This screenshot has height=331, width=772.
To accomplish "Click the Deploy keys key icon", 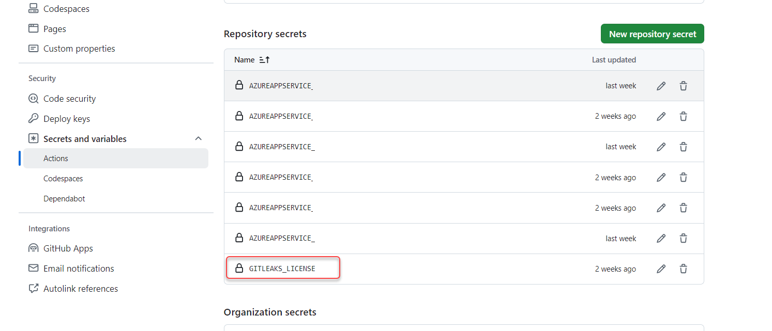I will click(34, 119).
